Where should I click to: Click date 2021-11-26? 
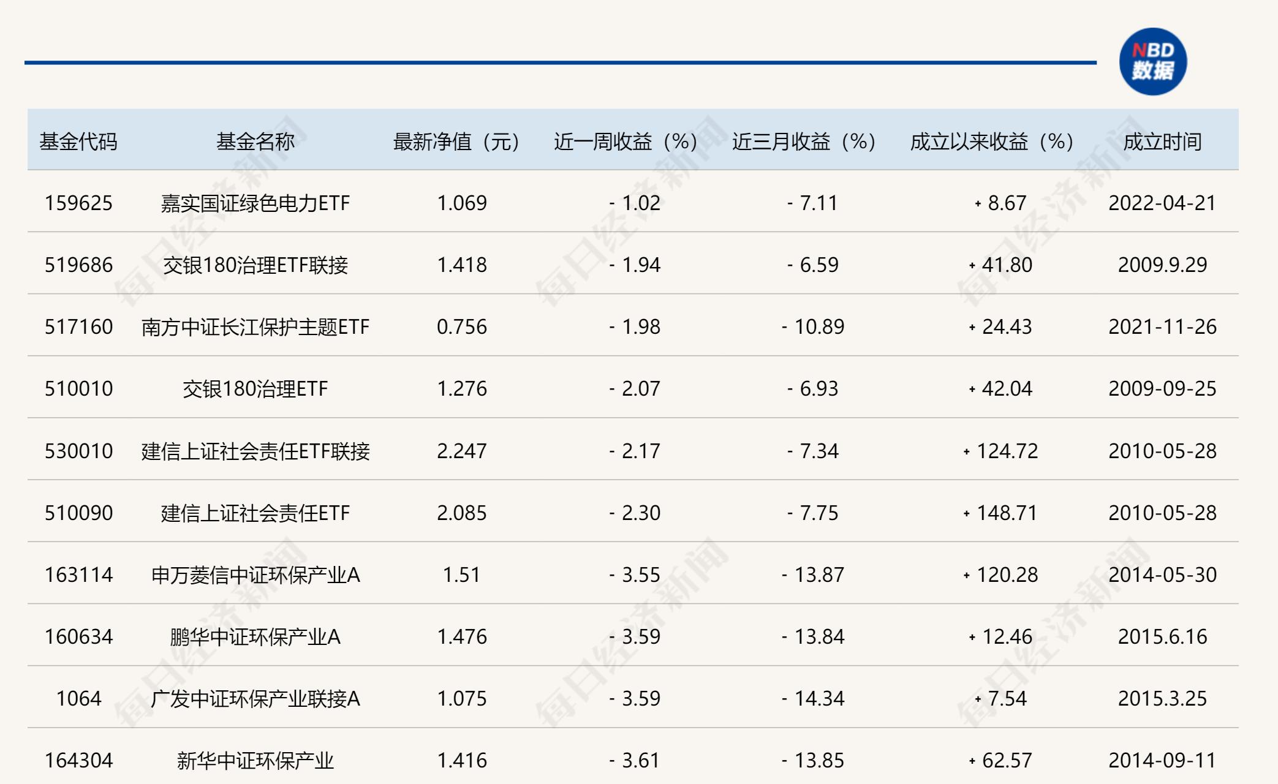(x=1162, y=326)
